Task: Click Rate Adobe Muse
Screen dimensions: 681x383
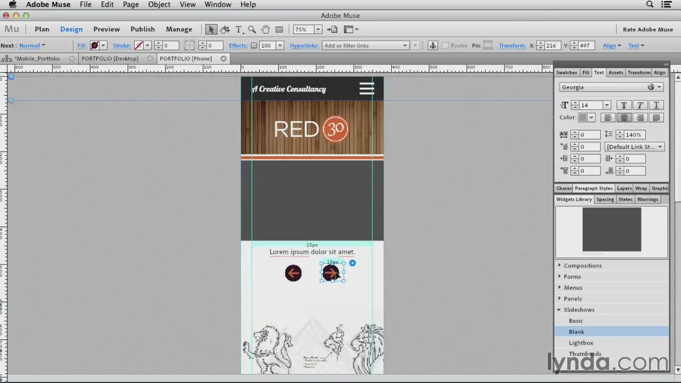Action: click(x=647, y=29)
